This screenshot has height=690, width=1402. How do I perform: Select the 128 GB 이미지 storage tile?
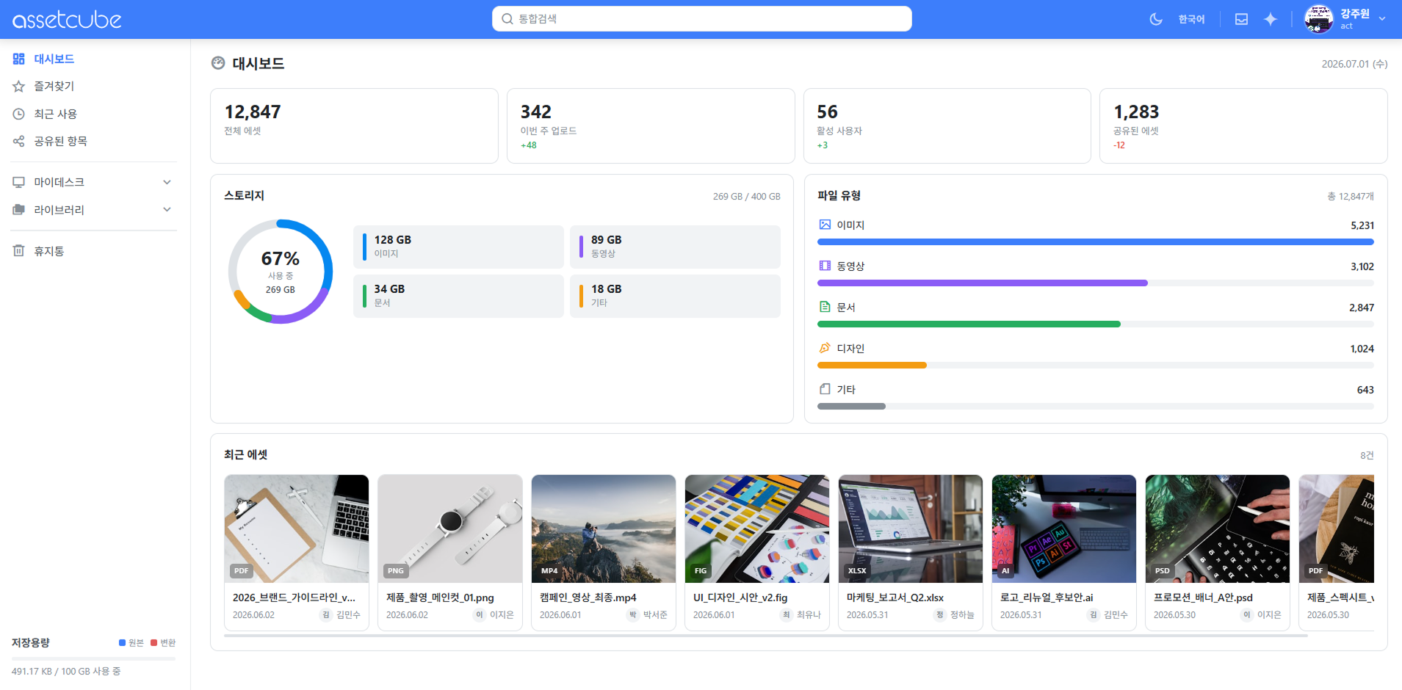coord(458,247)
